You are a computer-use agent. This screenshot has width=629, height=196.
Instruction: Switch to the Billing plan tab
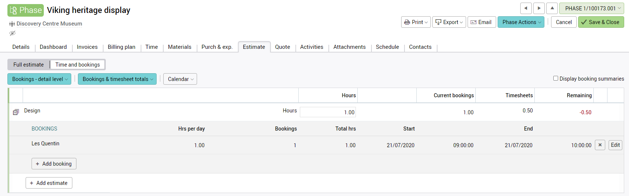click(121, 47)
